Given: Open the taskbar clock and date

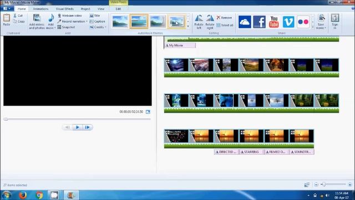Looking at the screenshot, I should point(342,195).
